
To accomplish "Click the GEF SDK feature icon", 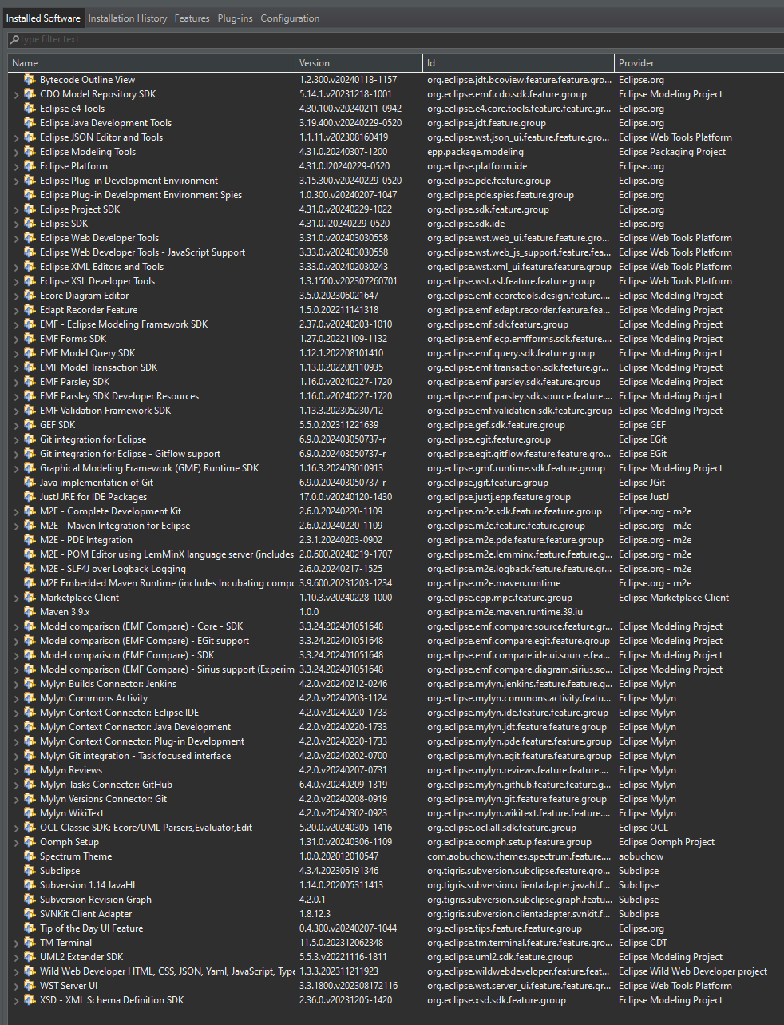I will coord(30,425).
